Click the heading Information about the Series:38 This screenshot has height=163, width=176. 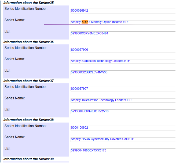28,120
